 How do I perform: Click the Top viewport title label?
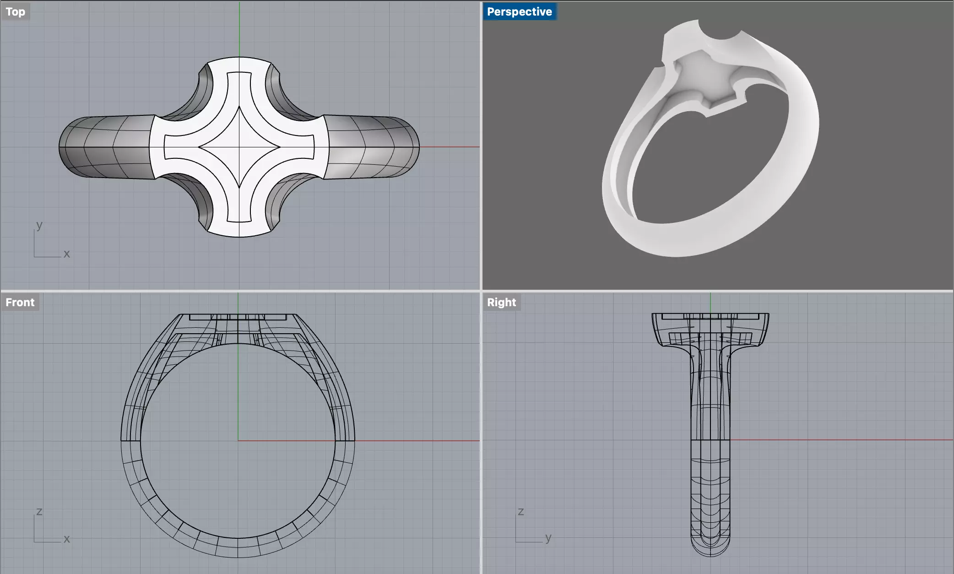coord(16,12)
